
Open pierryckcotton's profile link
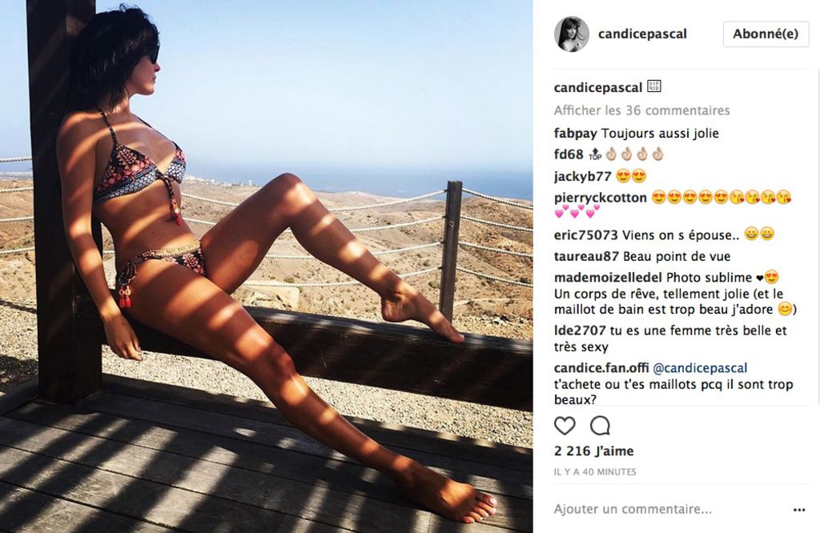point(600,198)
